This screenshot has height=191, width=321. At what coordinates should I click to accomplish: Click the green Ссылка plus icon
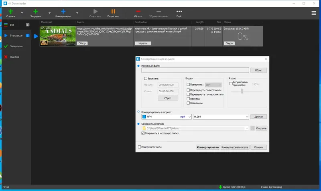(x=10, y=12)
